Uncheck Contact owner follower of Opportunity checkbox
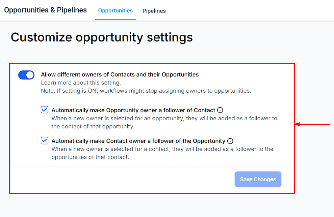 [x=45, y=141]
